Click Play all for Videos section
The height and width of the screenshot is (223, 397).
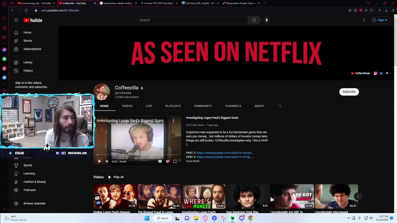[x=116, y=177]
